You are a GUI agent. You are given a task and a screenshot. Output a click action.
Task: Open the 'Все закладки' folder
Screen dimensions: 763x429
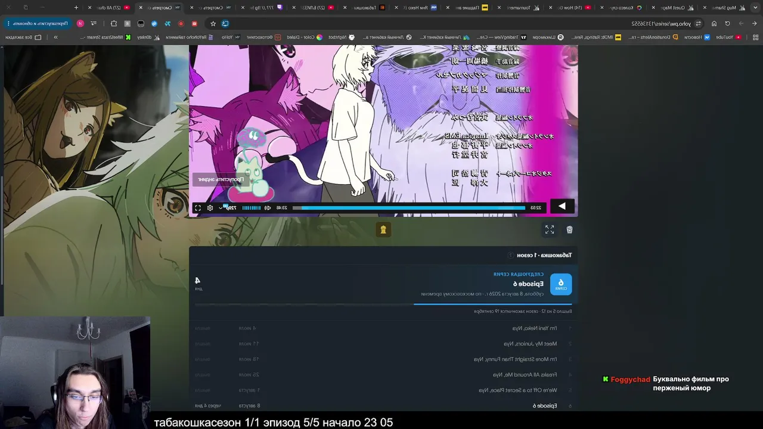(23, 37)
